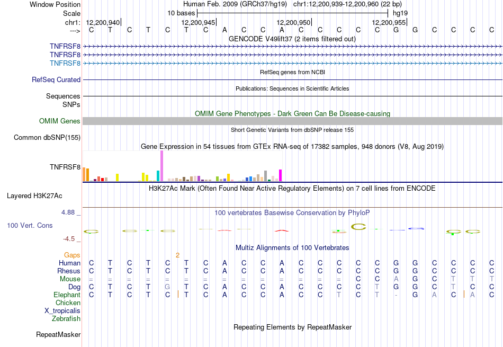Open 'RefSeq genes from NCBI' track title
The width and height of the screenshot is (503, 347).
(x=292, y=72)
